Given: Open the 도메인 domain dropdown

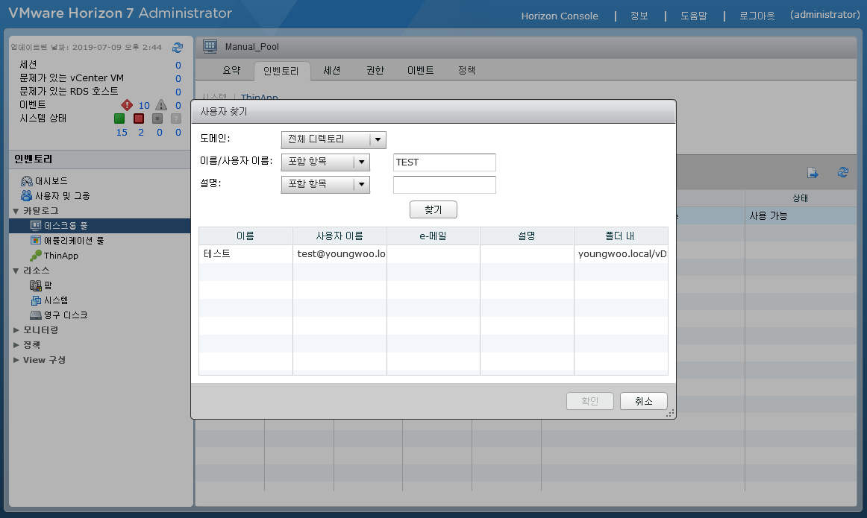Looking at the screenshot, I should tap(334, 139).
